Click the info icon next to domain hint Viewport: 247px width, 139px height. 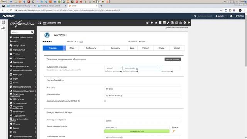point(137,71)
